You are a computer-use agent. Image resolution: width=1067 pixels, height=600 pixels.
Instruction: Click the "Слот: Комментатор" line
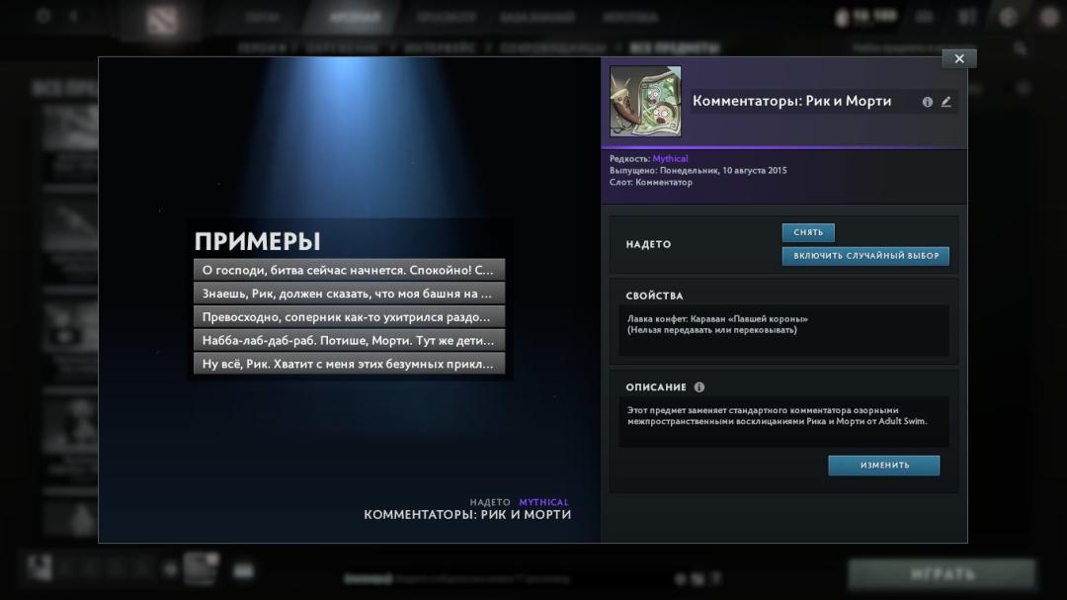point(651,182)
